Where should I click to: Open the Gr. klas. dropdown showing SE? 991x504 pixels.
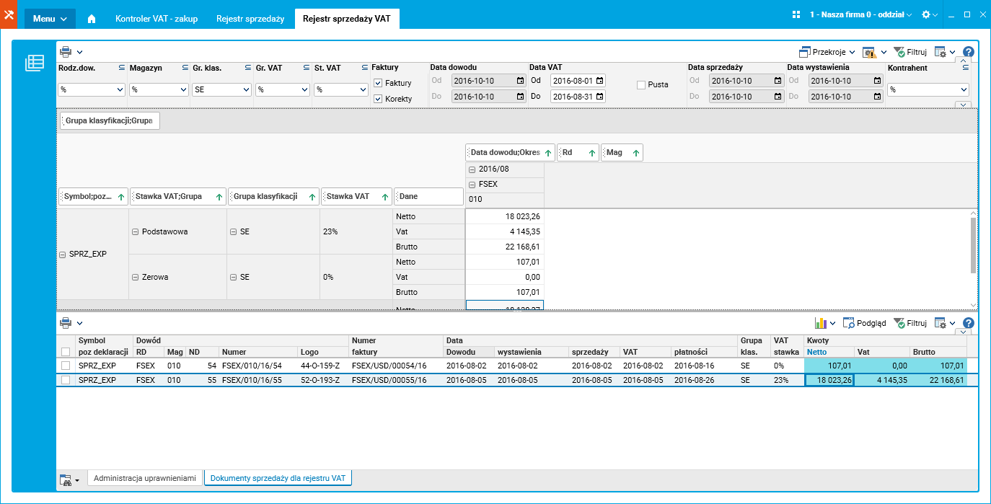[221, 90]
